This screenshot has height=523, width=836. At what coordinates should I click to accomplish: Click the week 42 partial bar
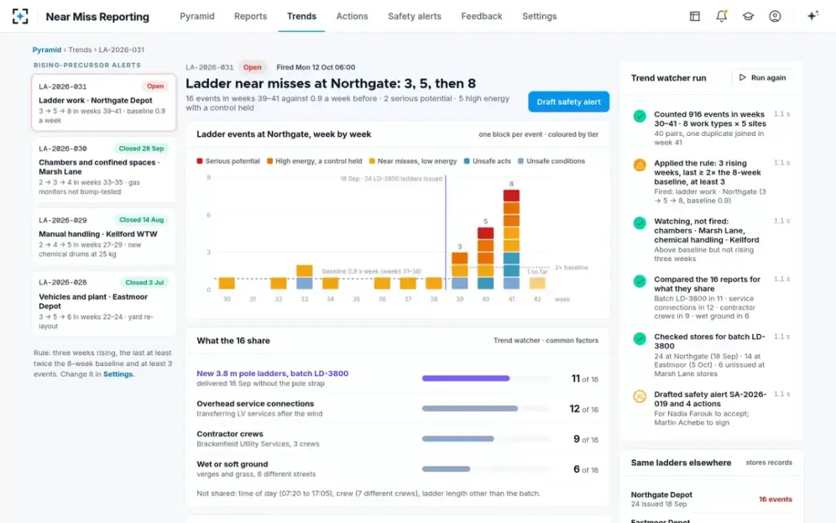click(537, 283)
